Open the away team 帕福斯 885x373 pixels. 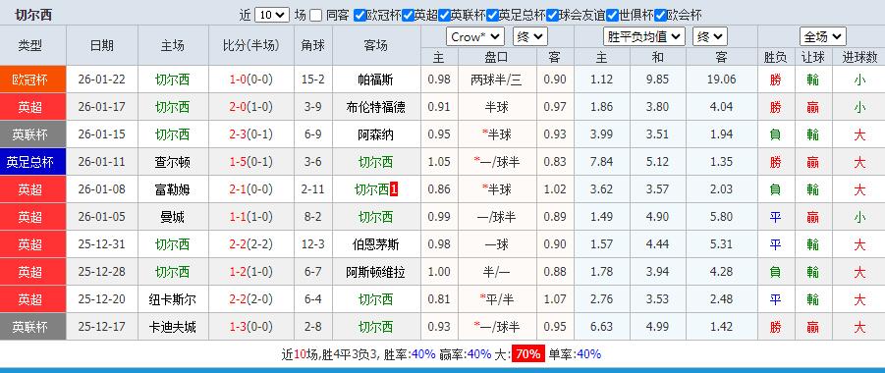pyautogui.click(x=376, y=80)
